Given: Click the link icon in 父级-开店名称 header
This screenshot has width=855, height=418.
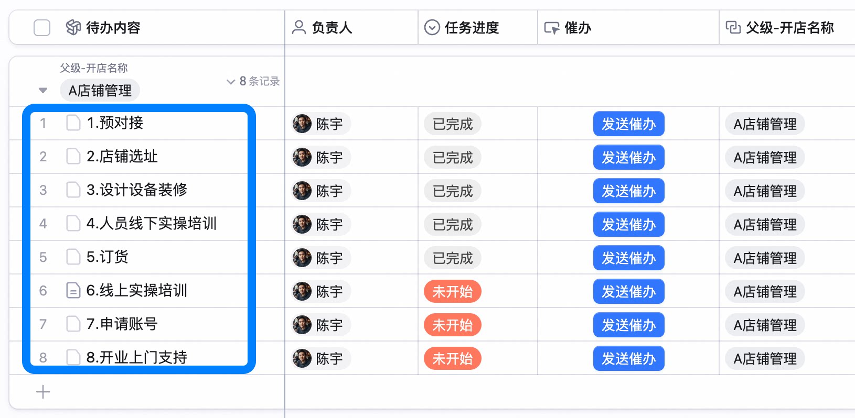Looking at the screenshot, I should click(x=733, y=27).
